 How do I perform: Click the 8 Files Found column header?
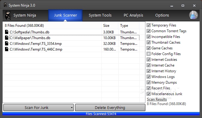tap(52, 26)
